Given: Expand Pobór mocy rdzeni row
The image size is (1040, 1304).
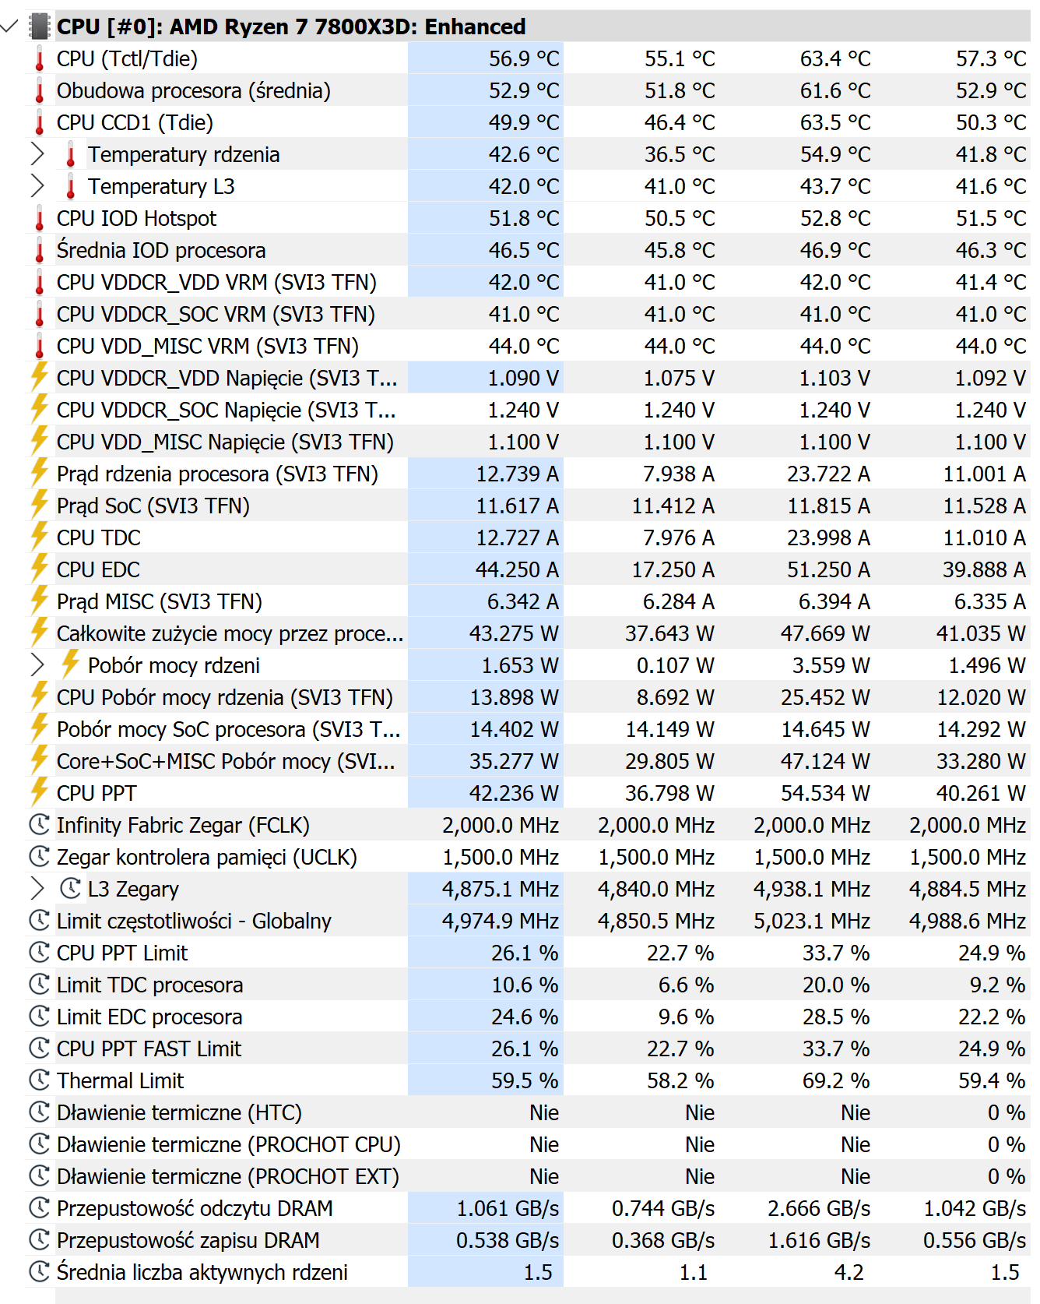Looking at the screenshot, I should (37, 665).
